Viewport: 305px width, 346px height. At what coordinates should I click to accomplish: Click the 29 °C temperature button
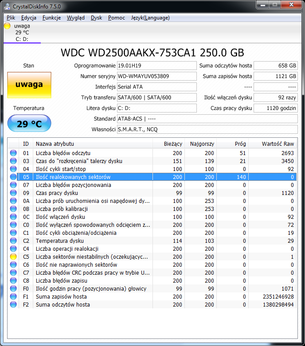point(29,123)
